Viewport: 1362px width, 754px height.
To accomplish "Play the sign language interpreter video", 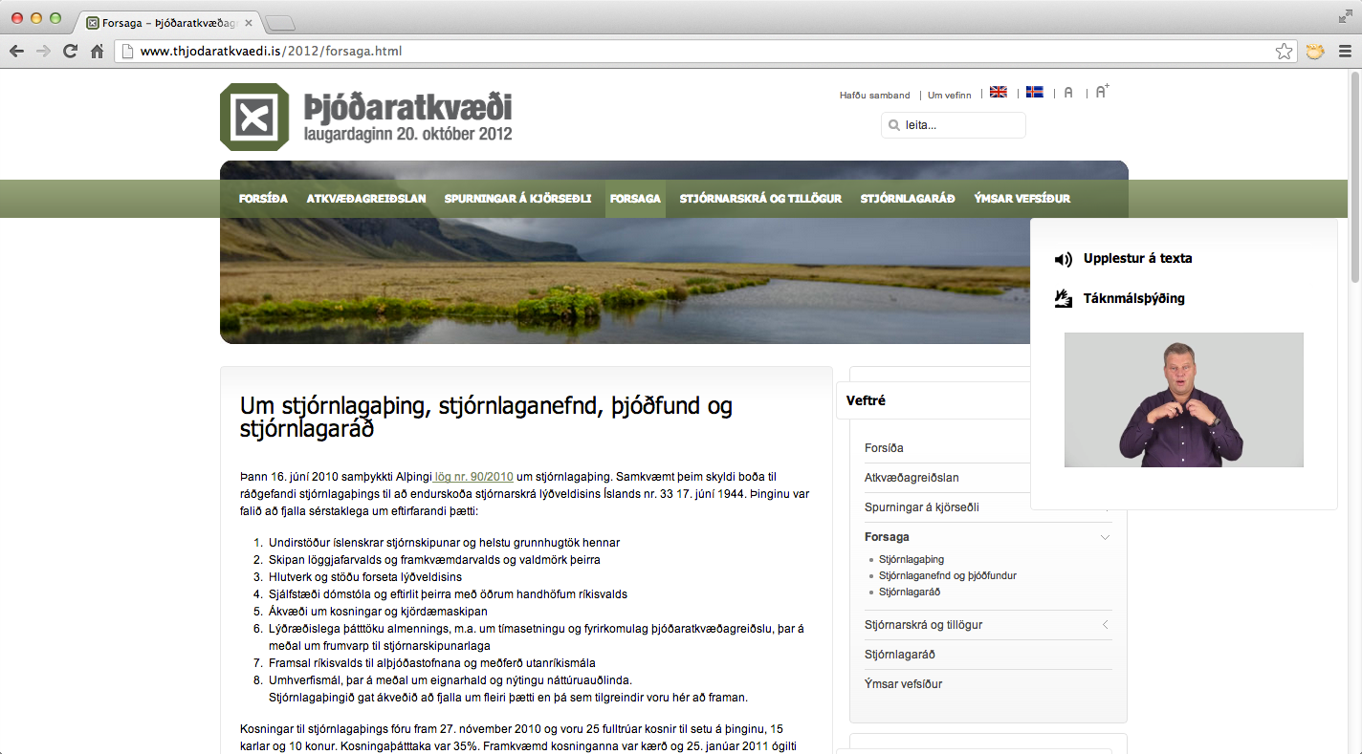I will [1183, 399].
